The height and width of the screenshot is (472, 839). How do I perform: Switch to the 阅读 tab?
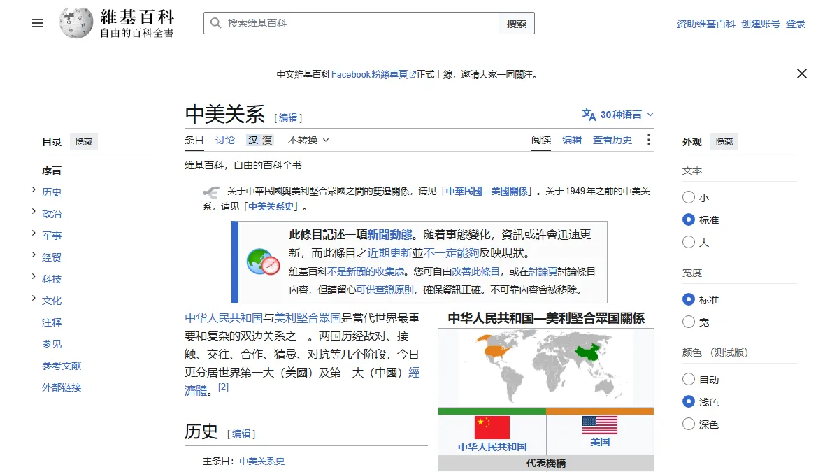point(541,140)
